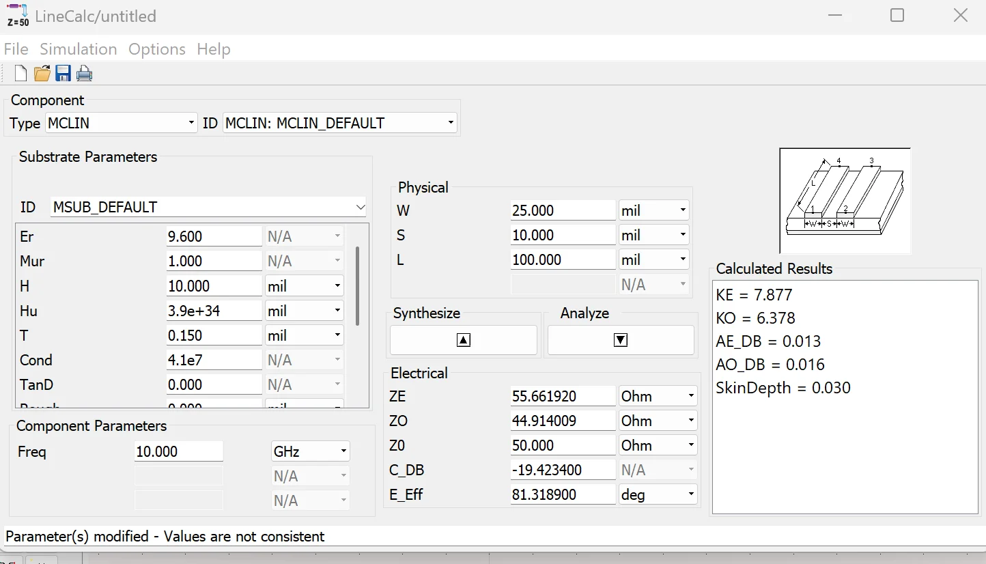This screenshot has width=986, height=564.
Task: Open the Help menu
Action: (x=214, y=49)
